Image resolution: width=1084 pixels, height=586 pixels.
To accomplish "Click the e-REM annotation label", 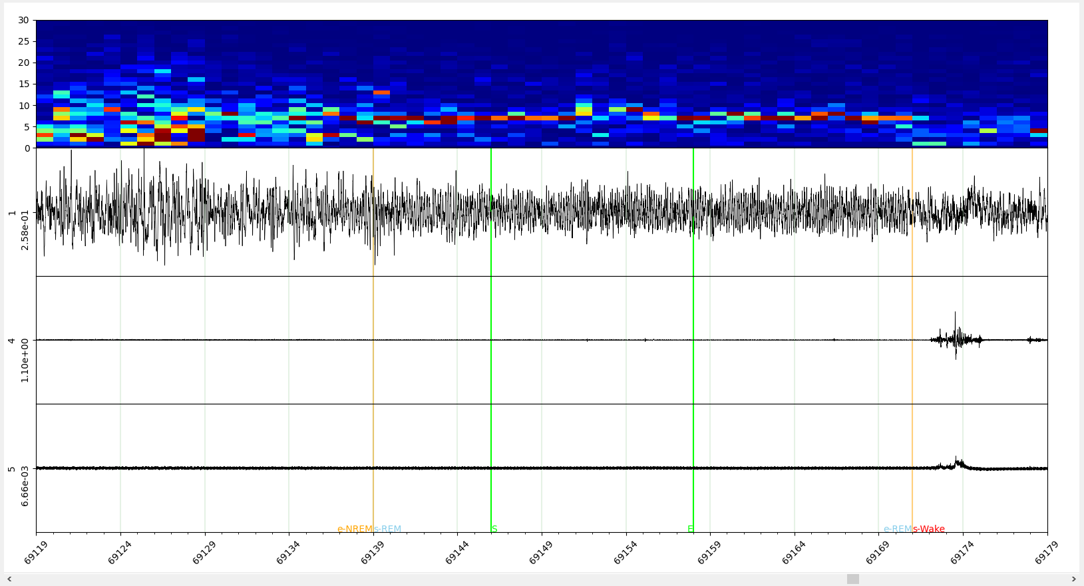I will click(898, 529).
